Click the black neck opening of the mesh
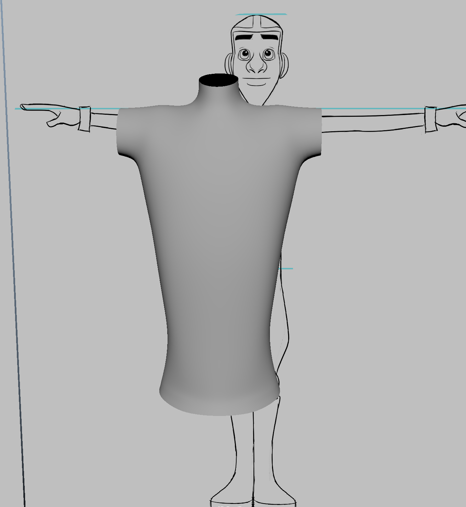466x507 pixels. tap(219, 80)
